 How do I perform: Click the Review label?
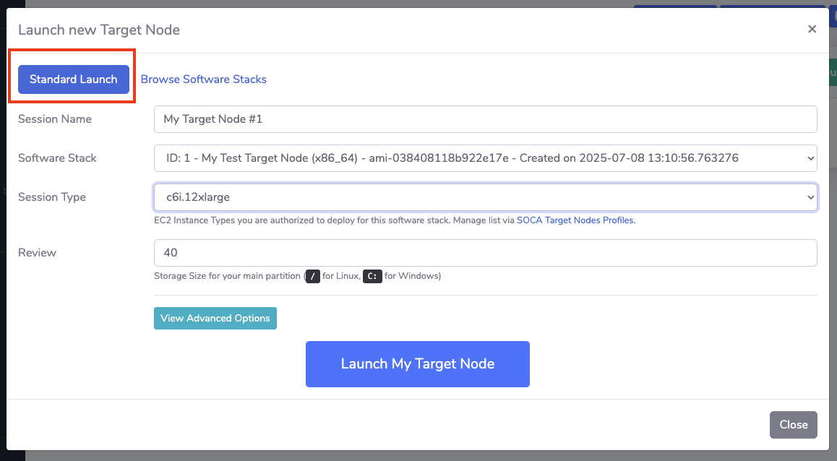coord(37,253)
